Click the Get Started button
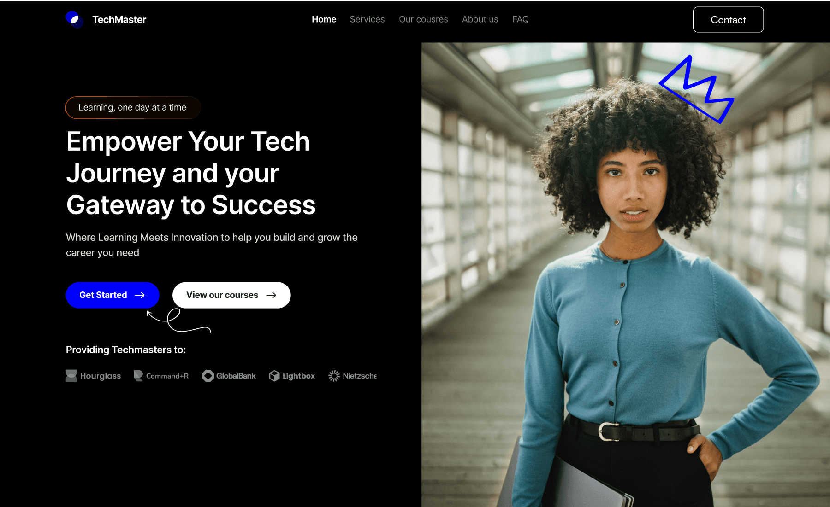This screenshot has width=830, height=507. 113,295
